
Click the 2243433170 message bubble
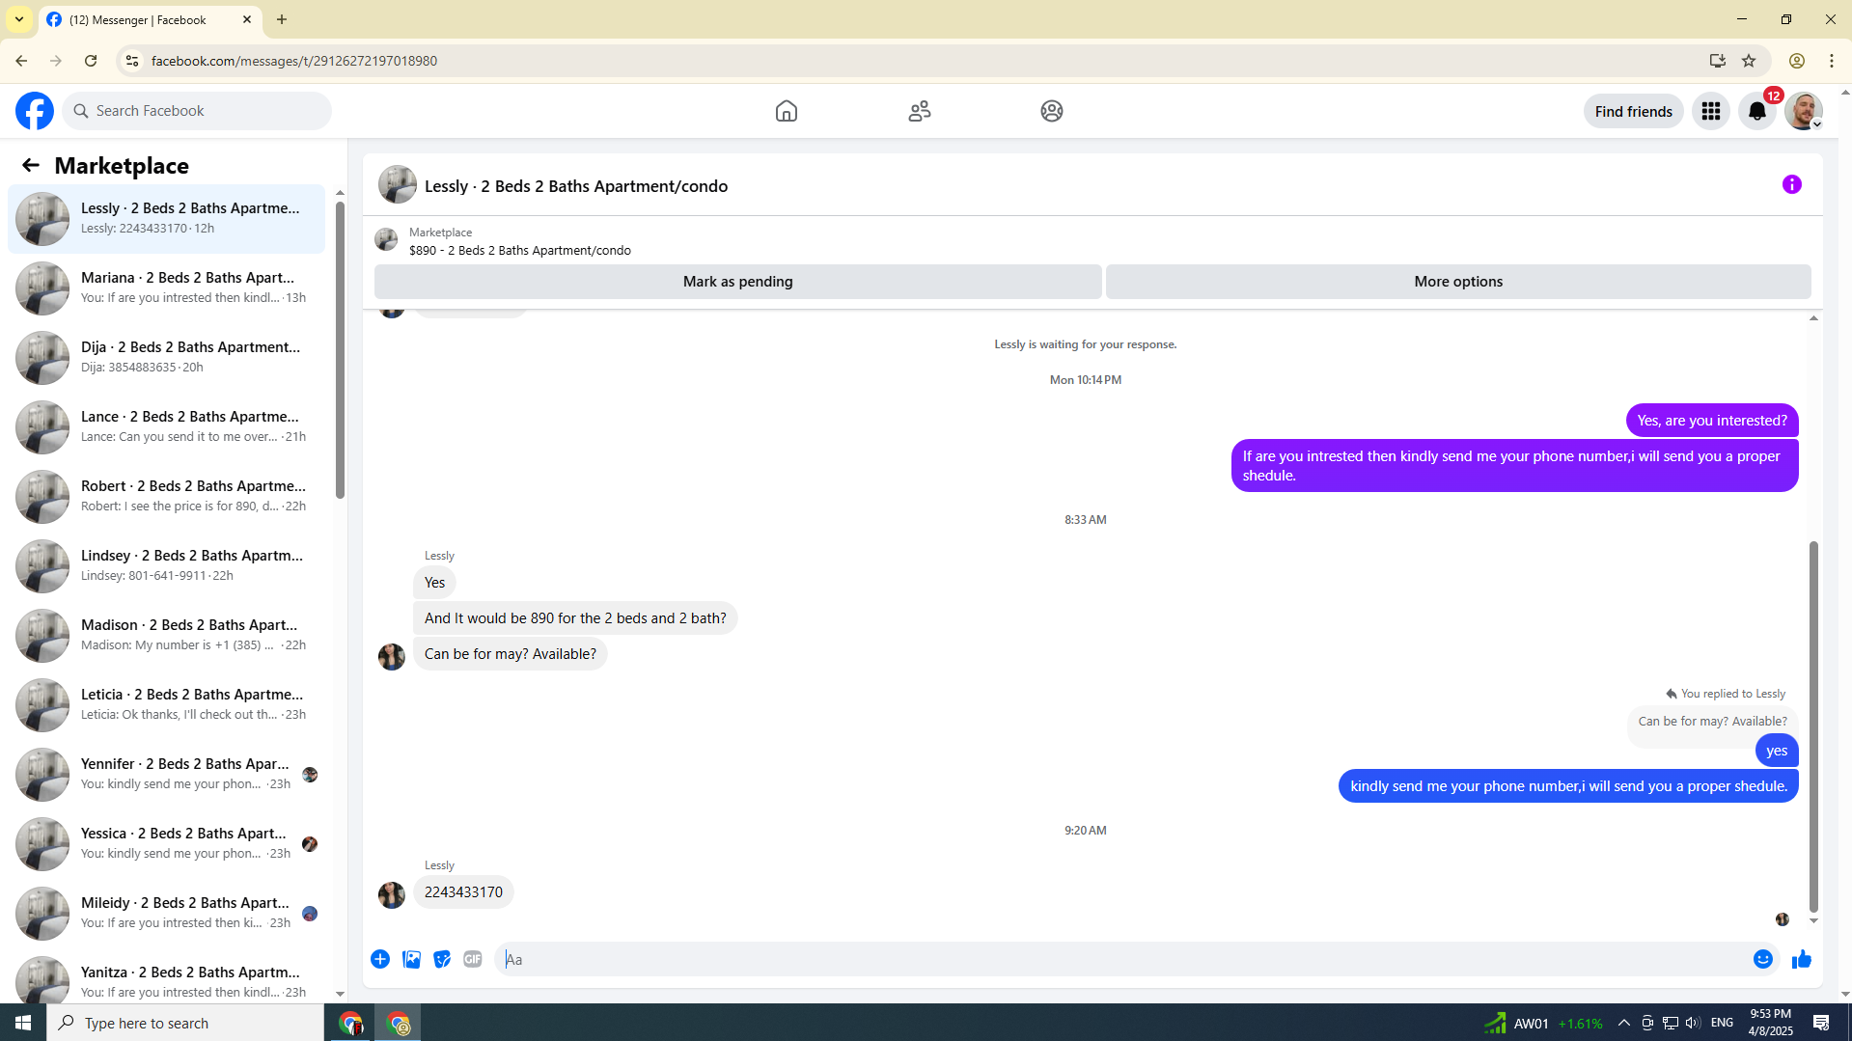coord(463,892)
